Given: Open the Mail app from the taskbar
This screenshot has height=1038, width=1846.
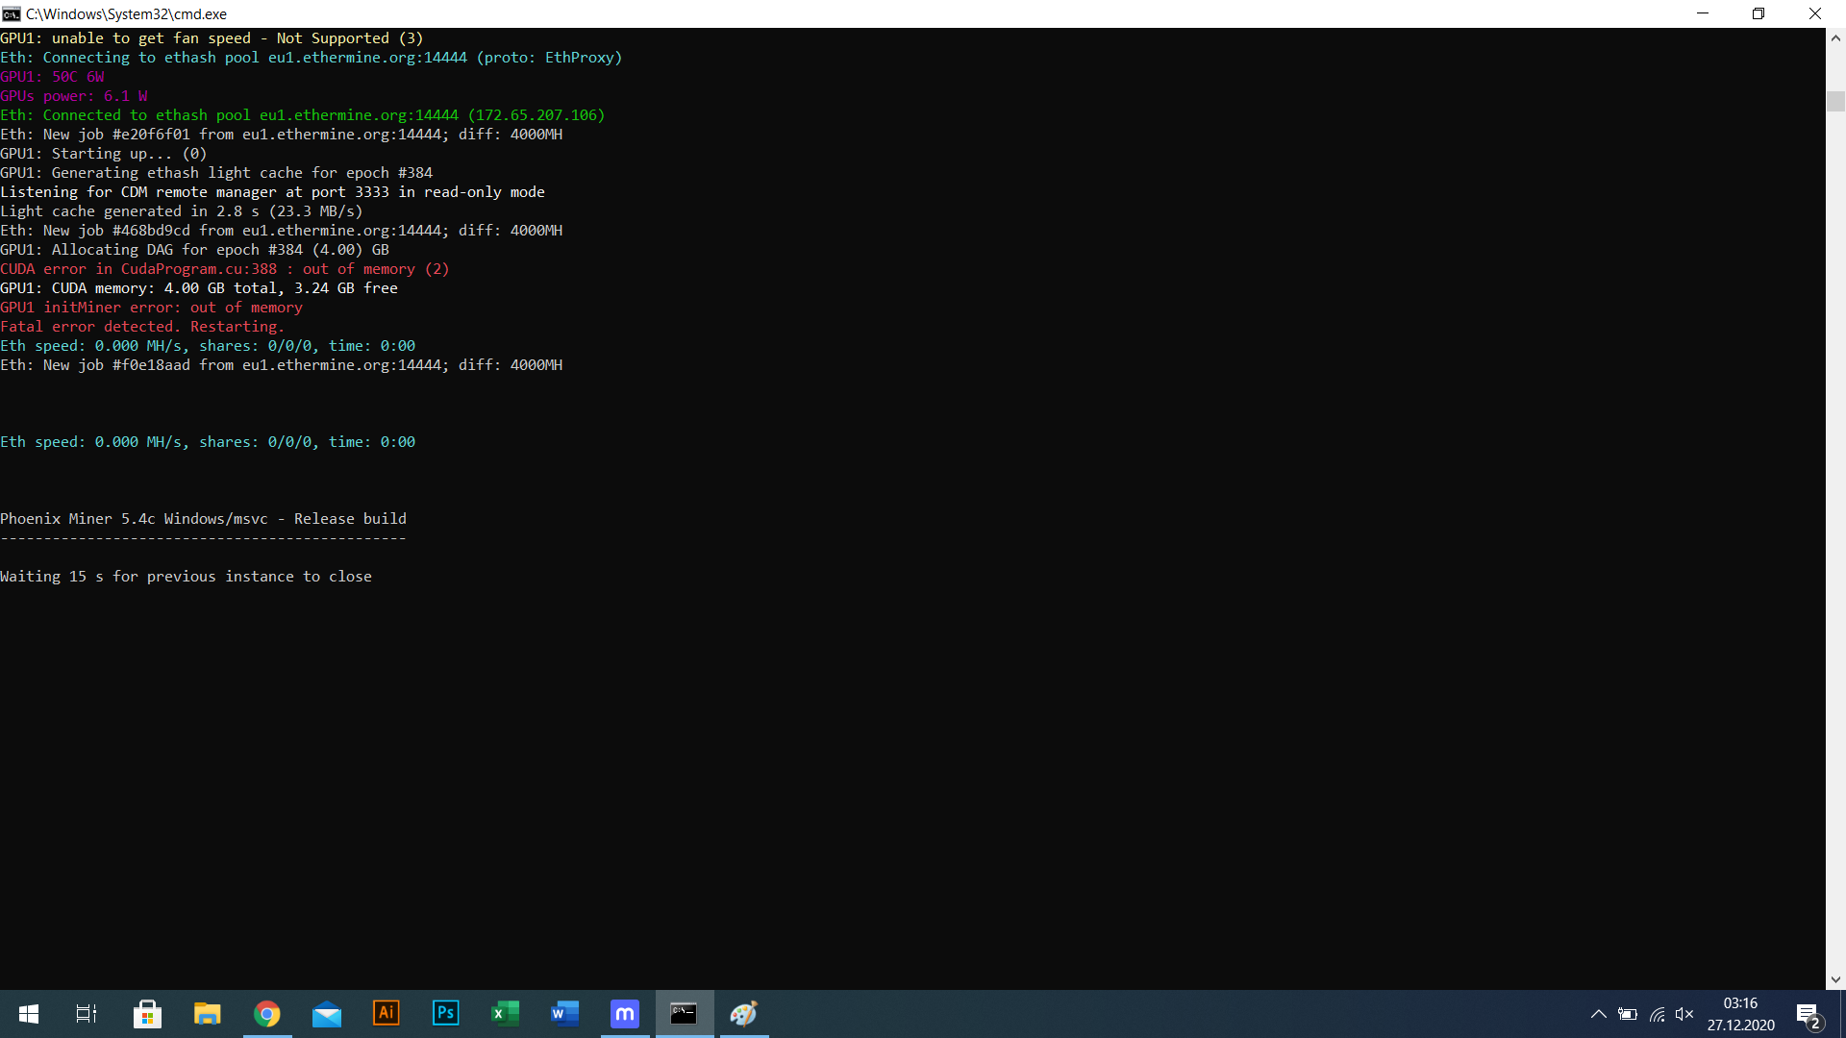Looking at the screenshot, I should coord(327,1014).
